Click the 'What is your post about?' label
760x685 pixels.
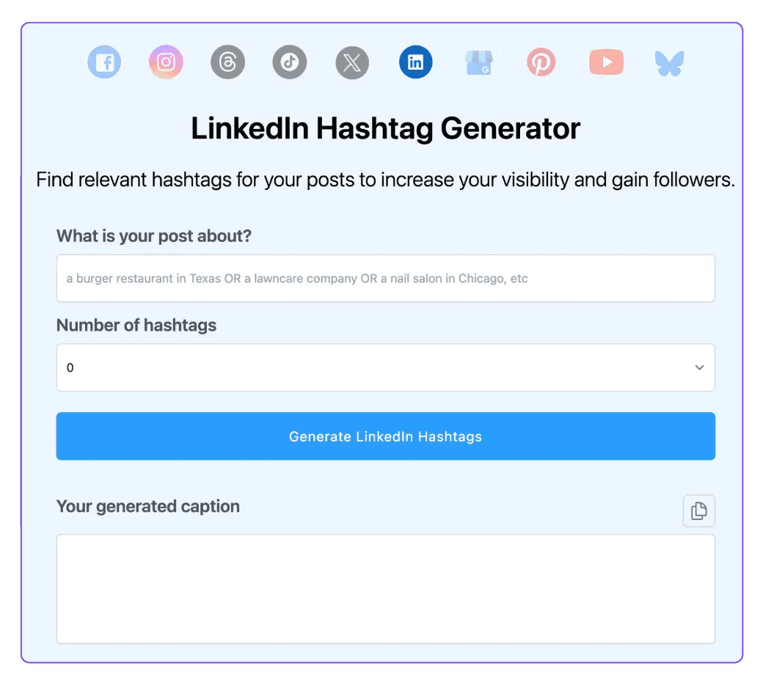(154, 236)
